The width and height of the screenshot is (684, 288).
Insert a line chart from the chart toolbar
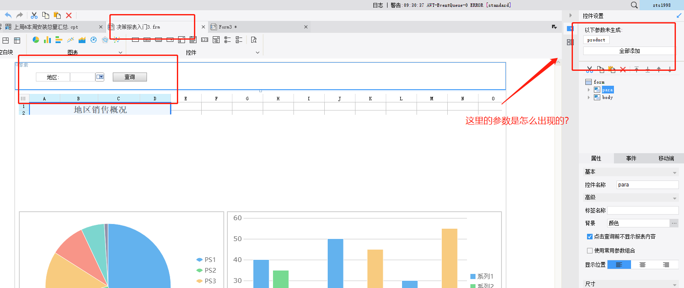(70, 40)
